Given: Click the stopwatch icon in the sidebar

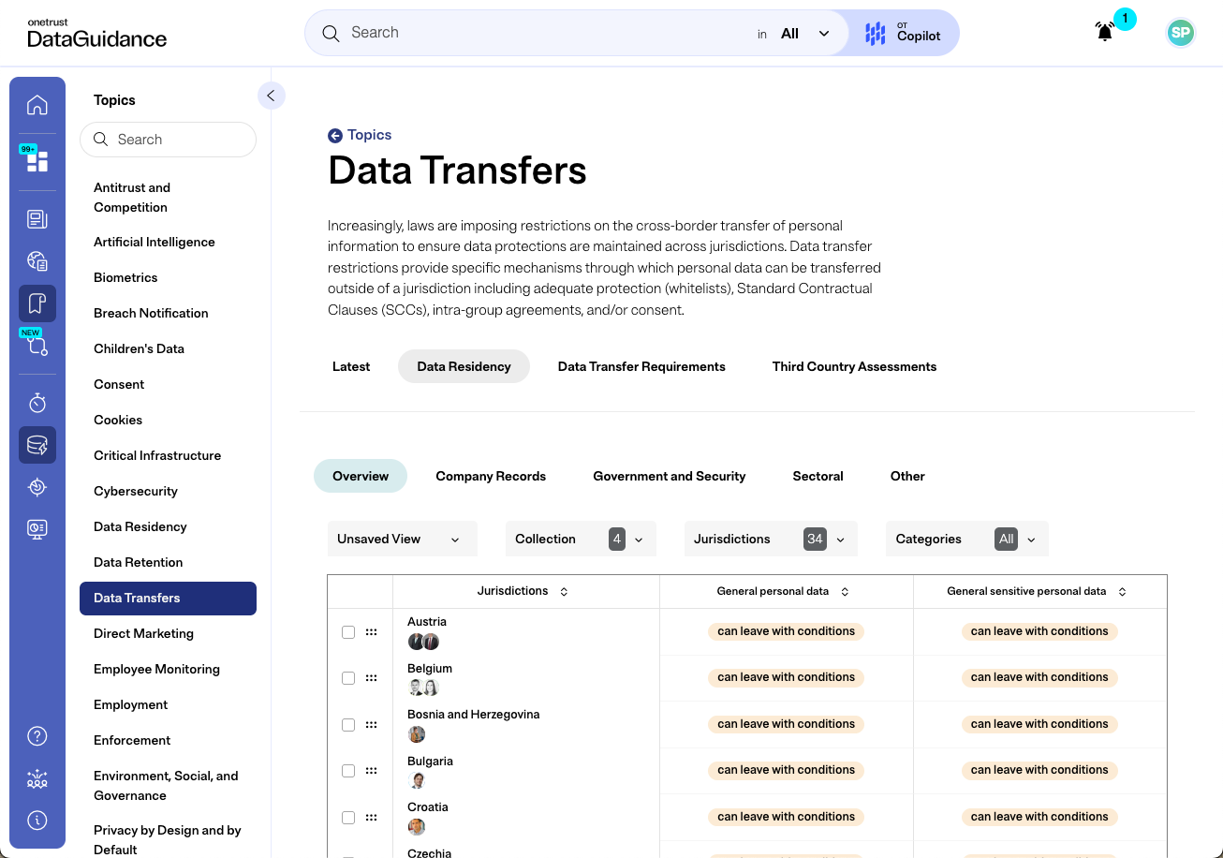Looking at the screenshot, I should pyautogui.click(x=37, y=403).
